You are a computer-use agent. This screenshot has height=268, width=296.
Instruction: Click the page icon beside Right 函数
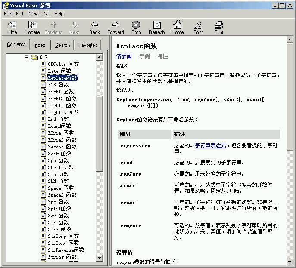tap(44, 92)
